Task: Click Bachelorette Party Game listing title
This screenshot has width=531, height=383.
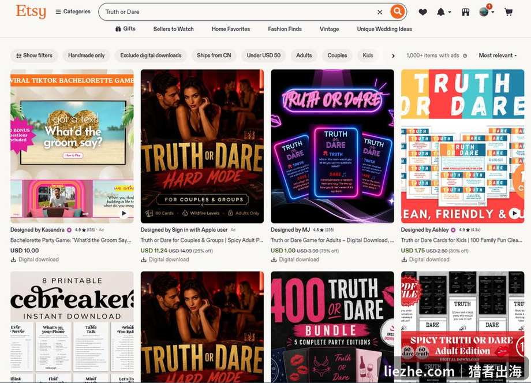Action: [x=71, y=240]
